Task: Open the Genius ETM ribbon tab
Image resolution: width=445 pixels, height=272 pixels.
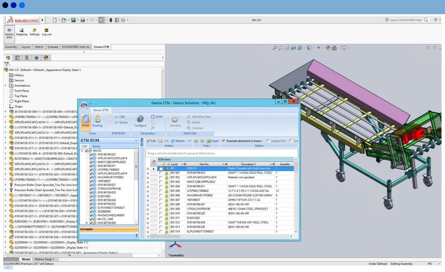Action: pos(101,47)
